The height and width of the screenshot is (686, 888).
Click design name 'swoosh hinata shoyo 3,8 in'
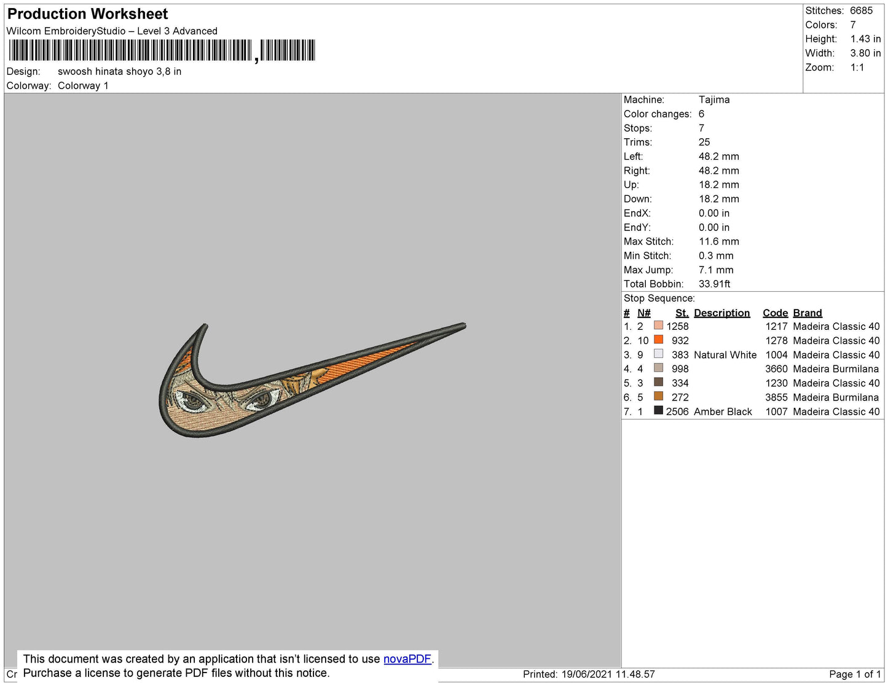119,71
